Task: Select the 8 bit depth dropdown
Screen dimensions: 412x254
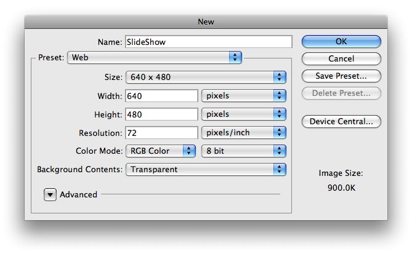Action: (244, 151)
